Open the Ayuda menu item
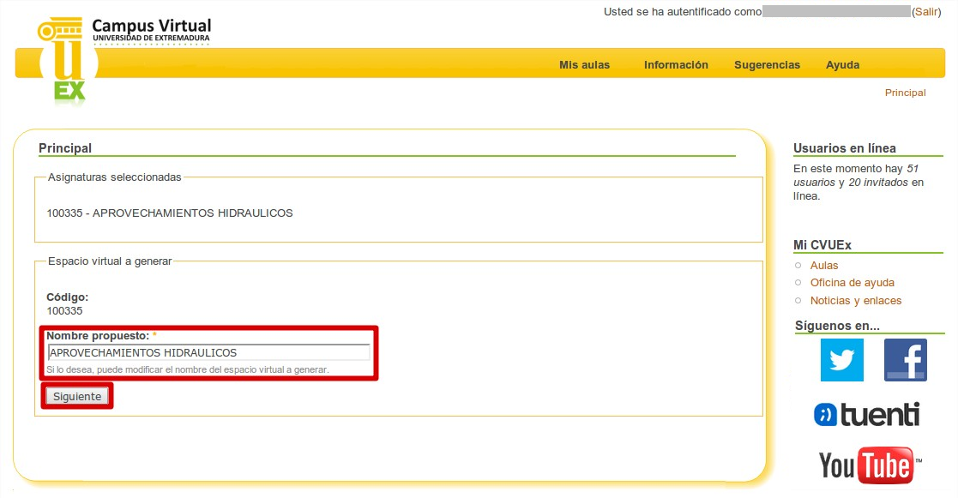958x498 pixels. 842,65
